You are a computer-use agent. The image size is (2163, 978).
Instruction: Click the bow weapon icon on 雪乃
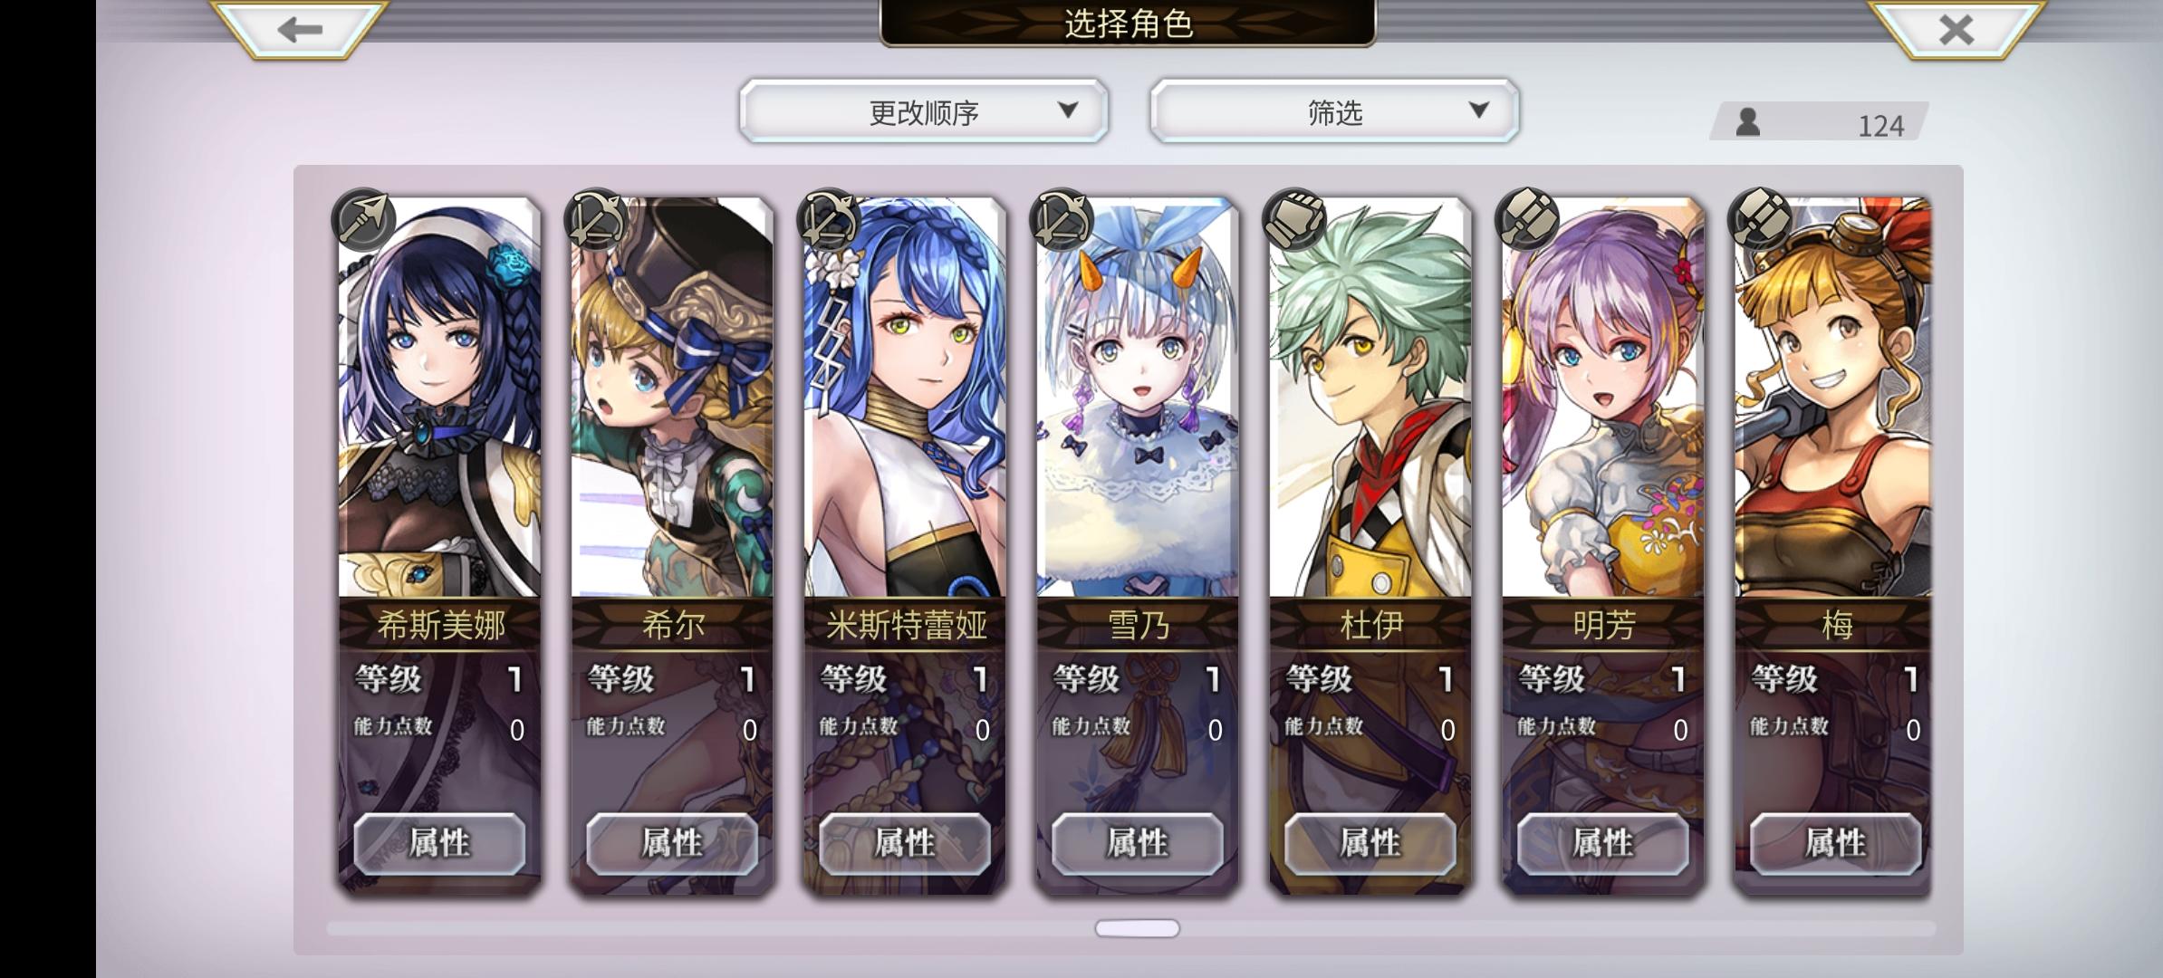click(1062, 220)
